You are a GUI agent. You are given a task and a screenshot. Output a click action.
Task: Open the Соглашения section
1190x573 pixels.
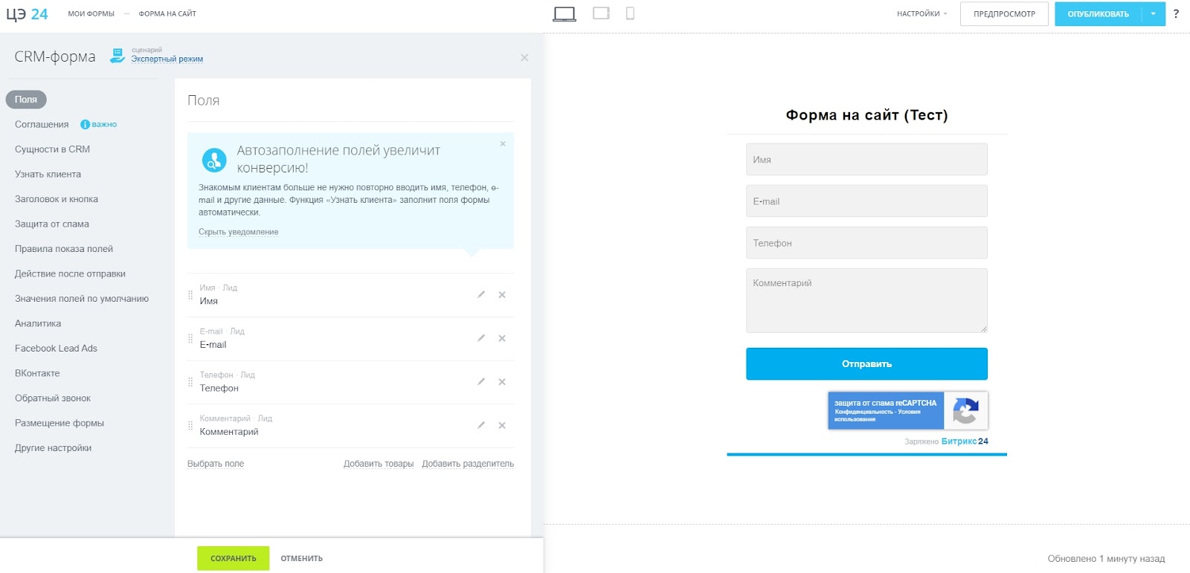click(42, 125)
